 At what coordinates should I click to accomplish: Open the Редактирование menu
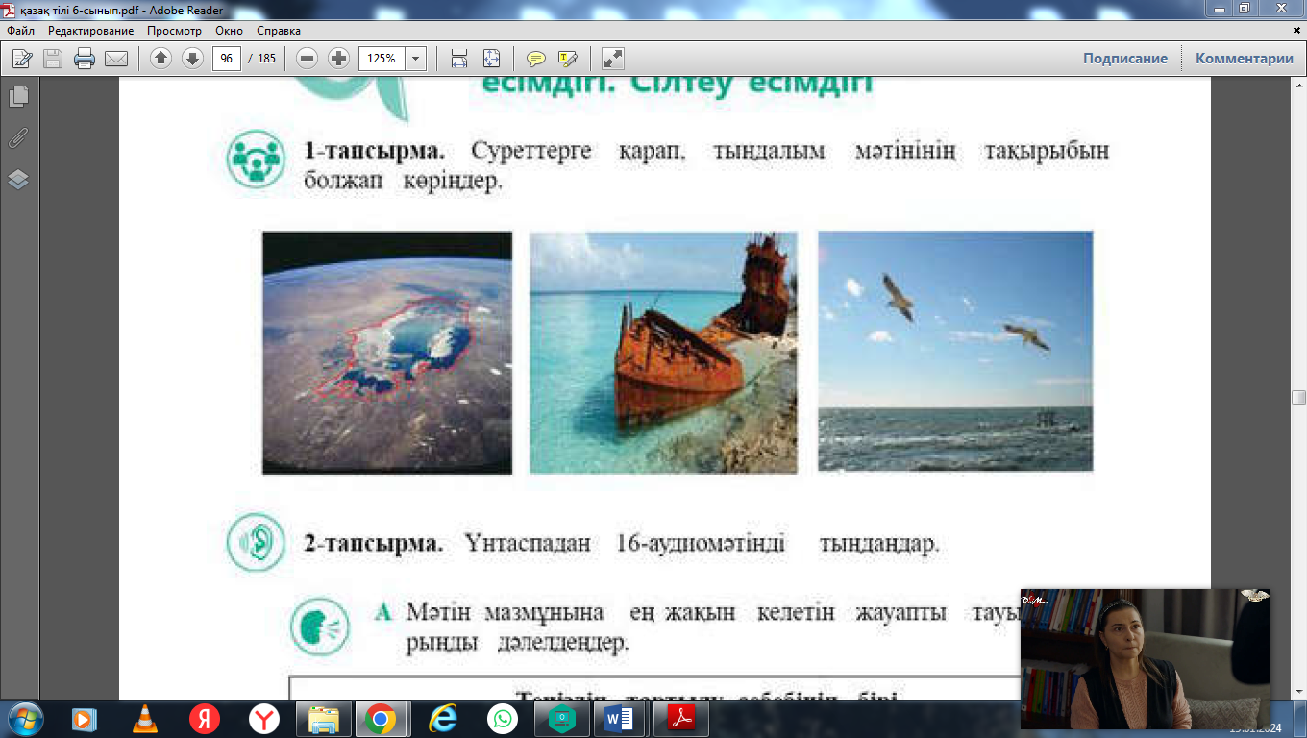click(91, 31)
